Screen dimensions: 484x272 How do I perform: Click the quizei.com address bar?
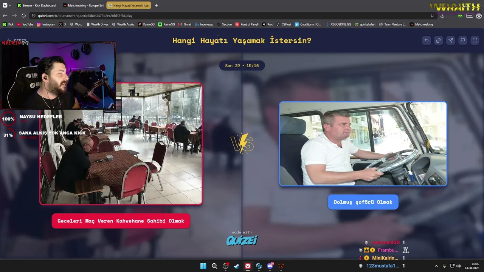click(233, 16)
